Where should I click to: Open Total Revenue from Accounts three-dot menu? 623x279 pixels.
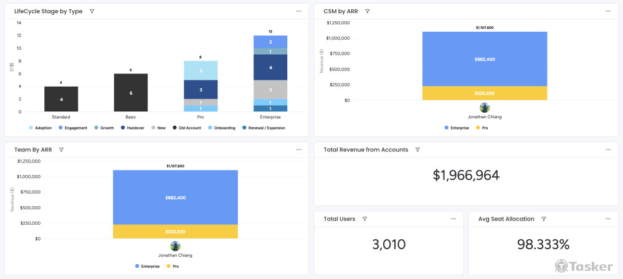(x=608, y=149)
